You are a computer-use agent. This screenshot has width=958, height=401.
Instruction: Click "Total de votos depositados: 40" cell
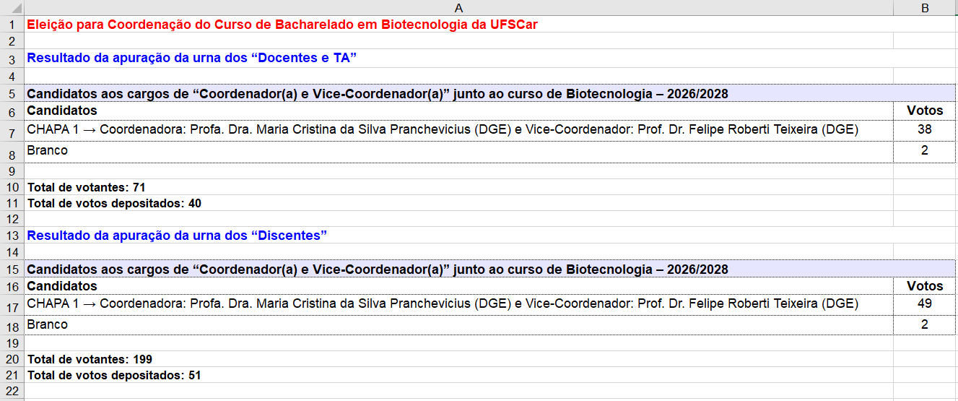point(458,203)
